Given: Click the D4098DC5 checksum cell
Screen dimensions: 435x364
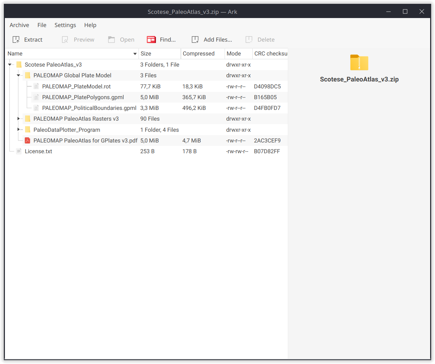Looking at the screenshot, I should pos(267,86).
